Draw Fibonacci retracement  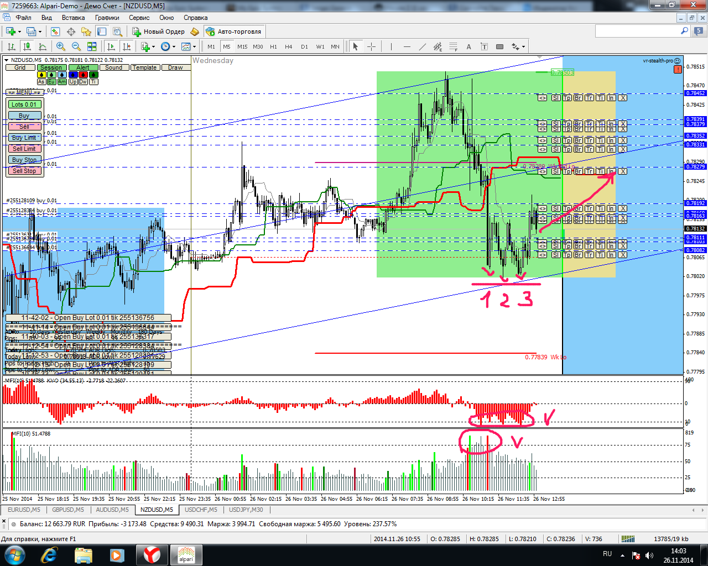pyautogui.click(x=454, y=46)
